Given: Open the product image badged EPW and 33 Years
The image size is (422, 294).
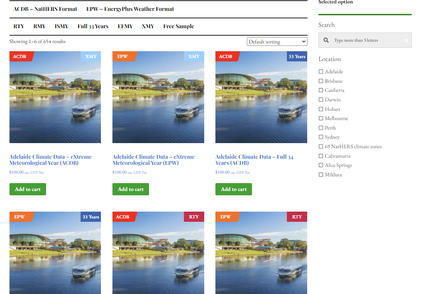Looking at the screenshot, I should 55,253.
